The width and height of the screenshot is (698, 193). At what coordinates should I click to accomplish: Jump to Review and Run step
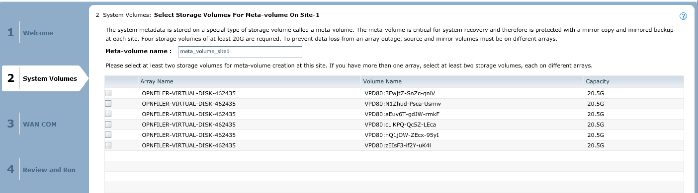tap(49, 170)
